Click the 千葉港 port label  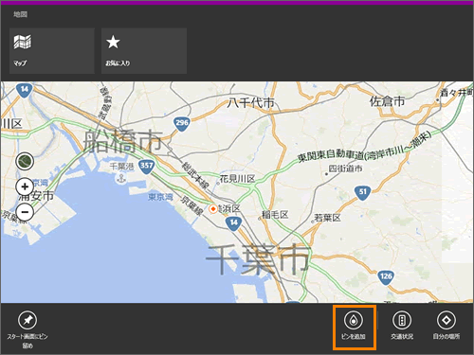122,167
